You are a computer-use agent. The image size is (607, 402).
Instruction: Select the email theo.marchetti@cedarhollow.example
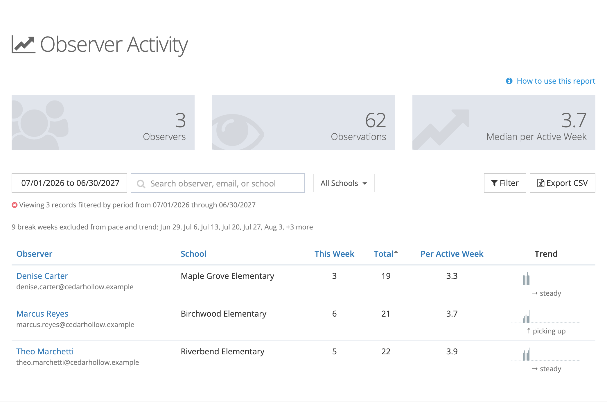78,362
